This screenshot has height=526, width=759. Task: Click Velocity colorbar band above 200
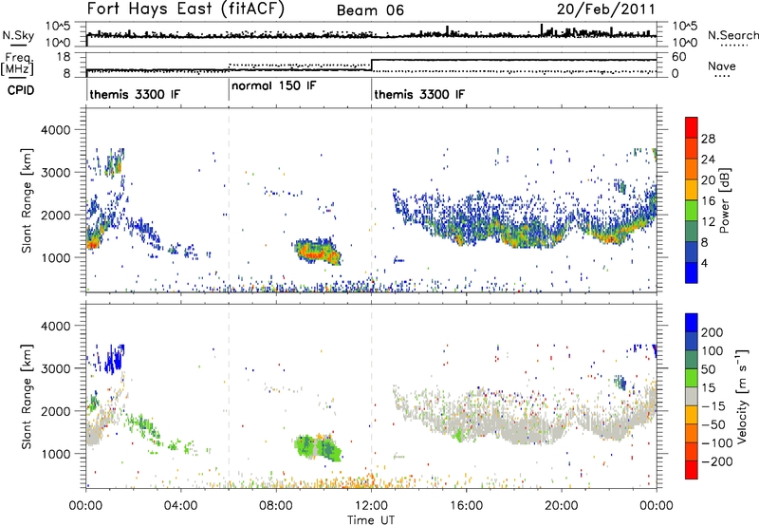[x=692, y=323]
